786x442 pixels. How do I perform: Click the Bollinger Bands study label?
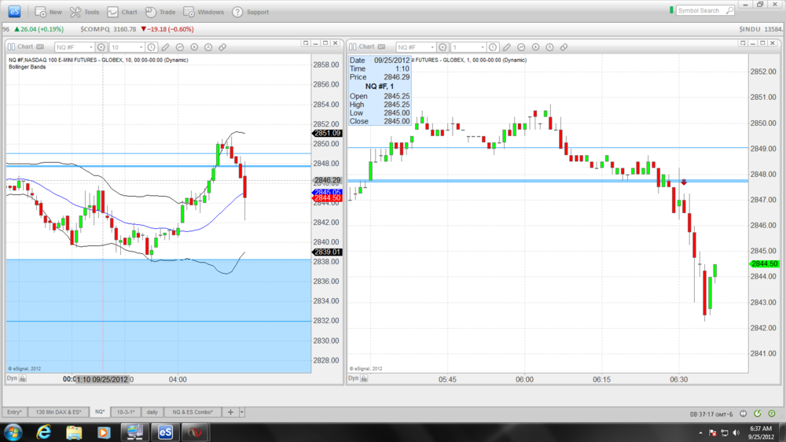tap(27, 67)
